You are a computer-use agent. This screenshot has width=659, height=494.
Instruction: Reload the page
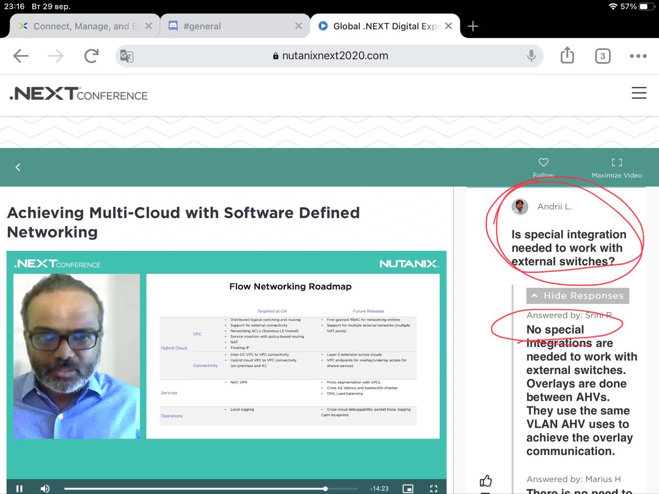pyautogui.click(x=91, y=56)
